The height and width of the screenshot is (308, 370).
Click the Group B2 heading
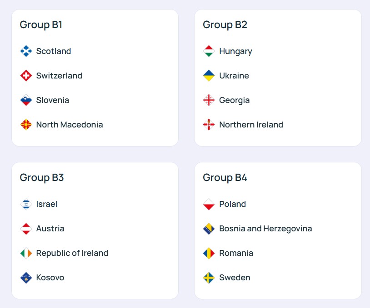click(x=225, y=24)
